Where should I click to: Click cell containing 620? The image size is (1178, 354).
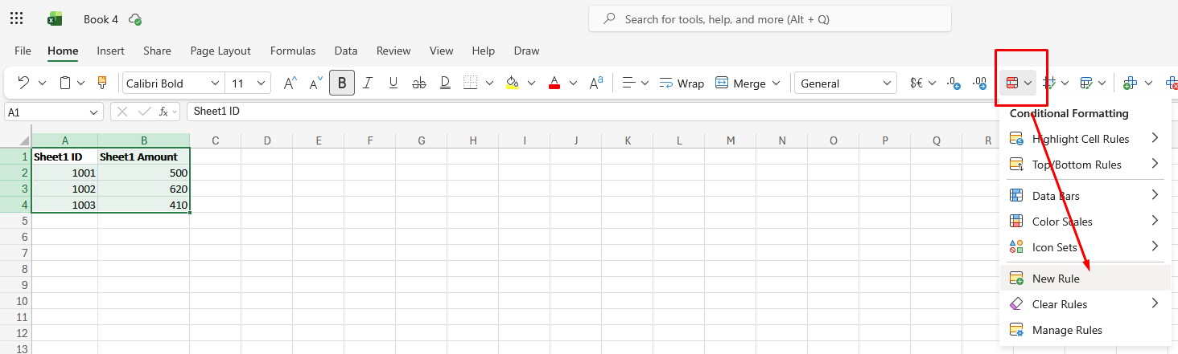click(144, 189)
